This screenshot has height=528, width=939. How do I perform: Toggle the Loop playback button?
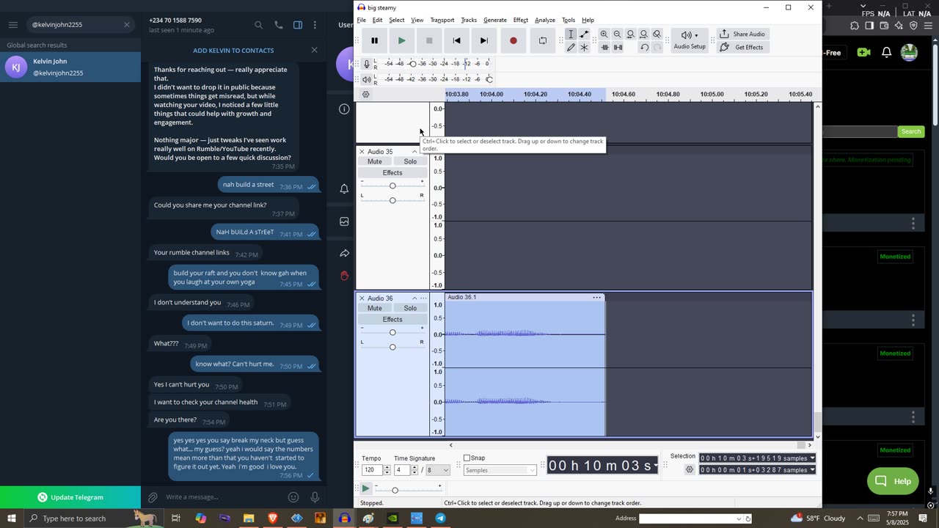(x=543, y=41)
